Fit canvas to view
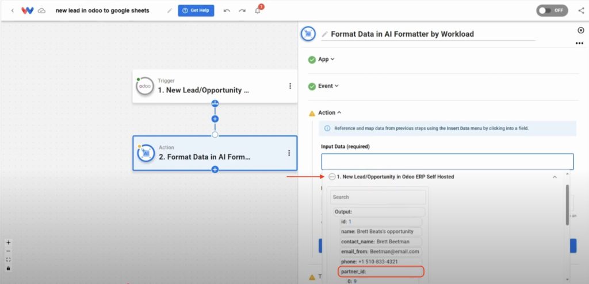Viewport: 589px width, 284px height. pyautogui.click(x=8, y=260)
